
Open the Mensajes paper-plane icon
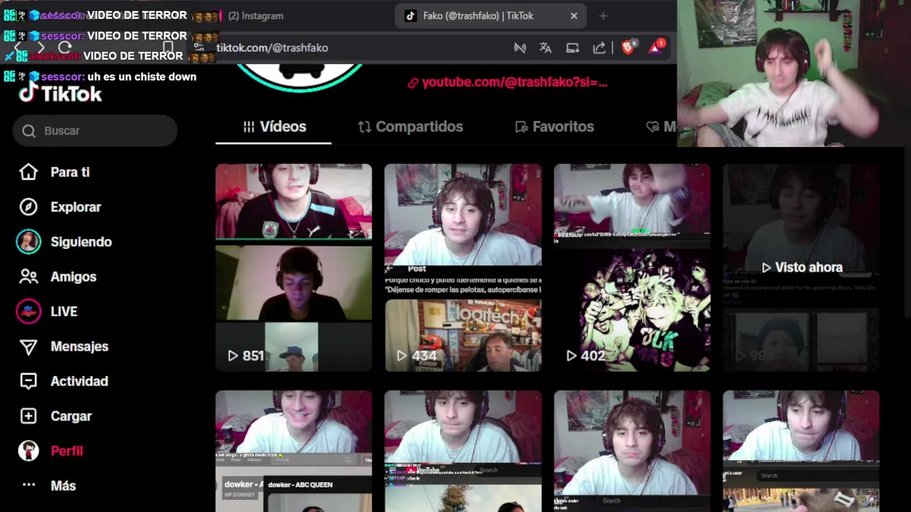tap(28, 346)
